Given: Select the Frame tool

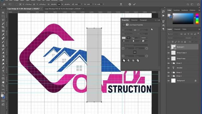Looking at the screenshot, I should coord(3,31).
